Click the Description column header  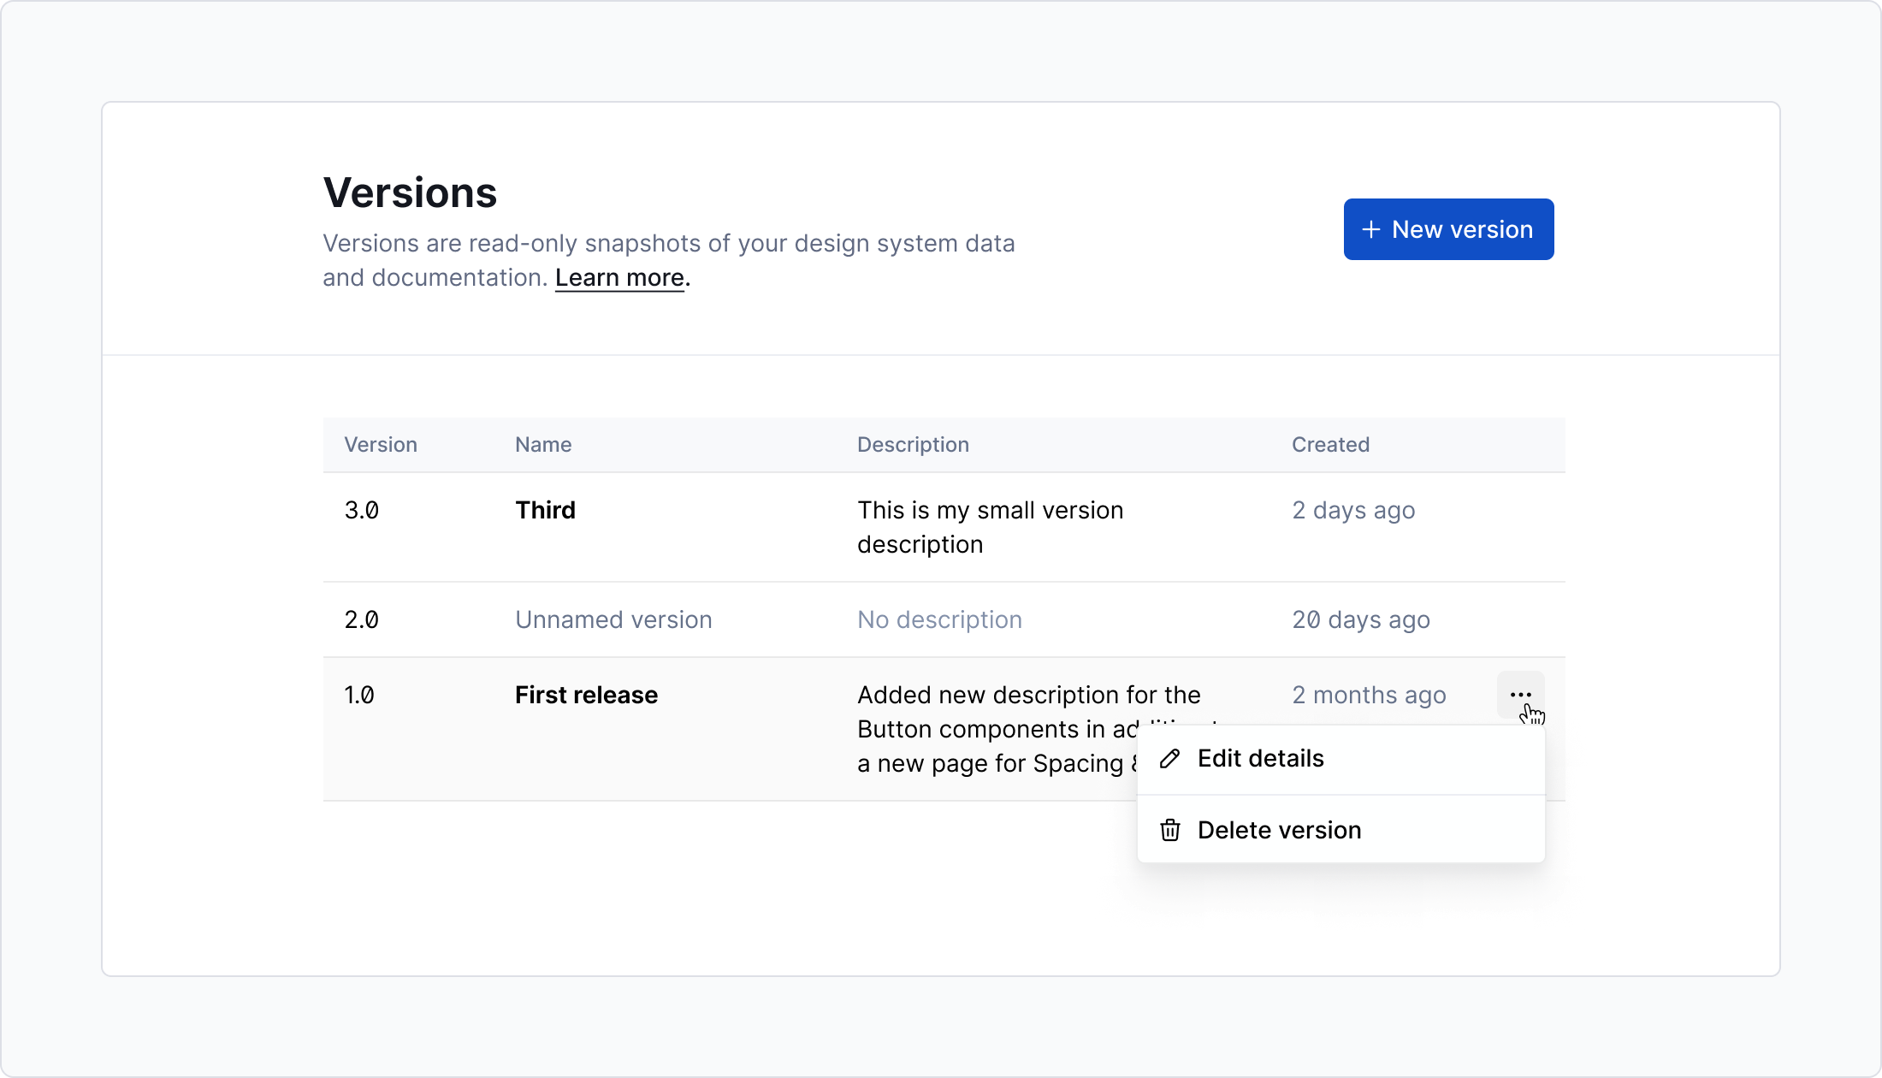tap(913, 444)
